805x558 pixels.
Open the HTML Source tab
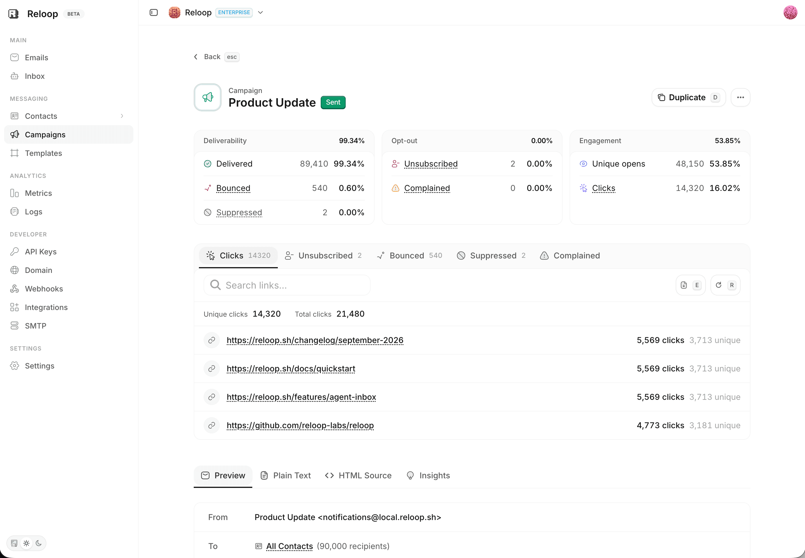click(358, 475)
